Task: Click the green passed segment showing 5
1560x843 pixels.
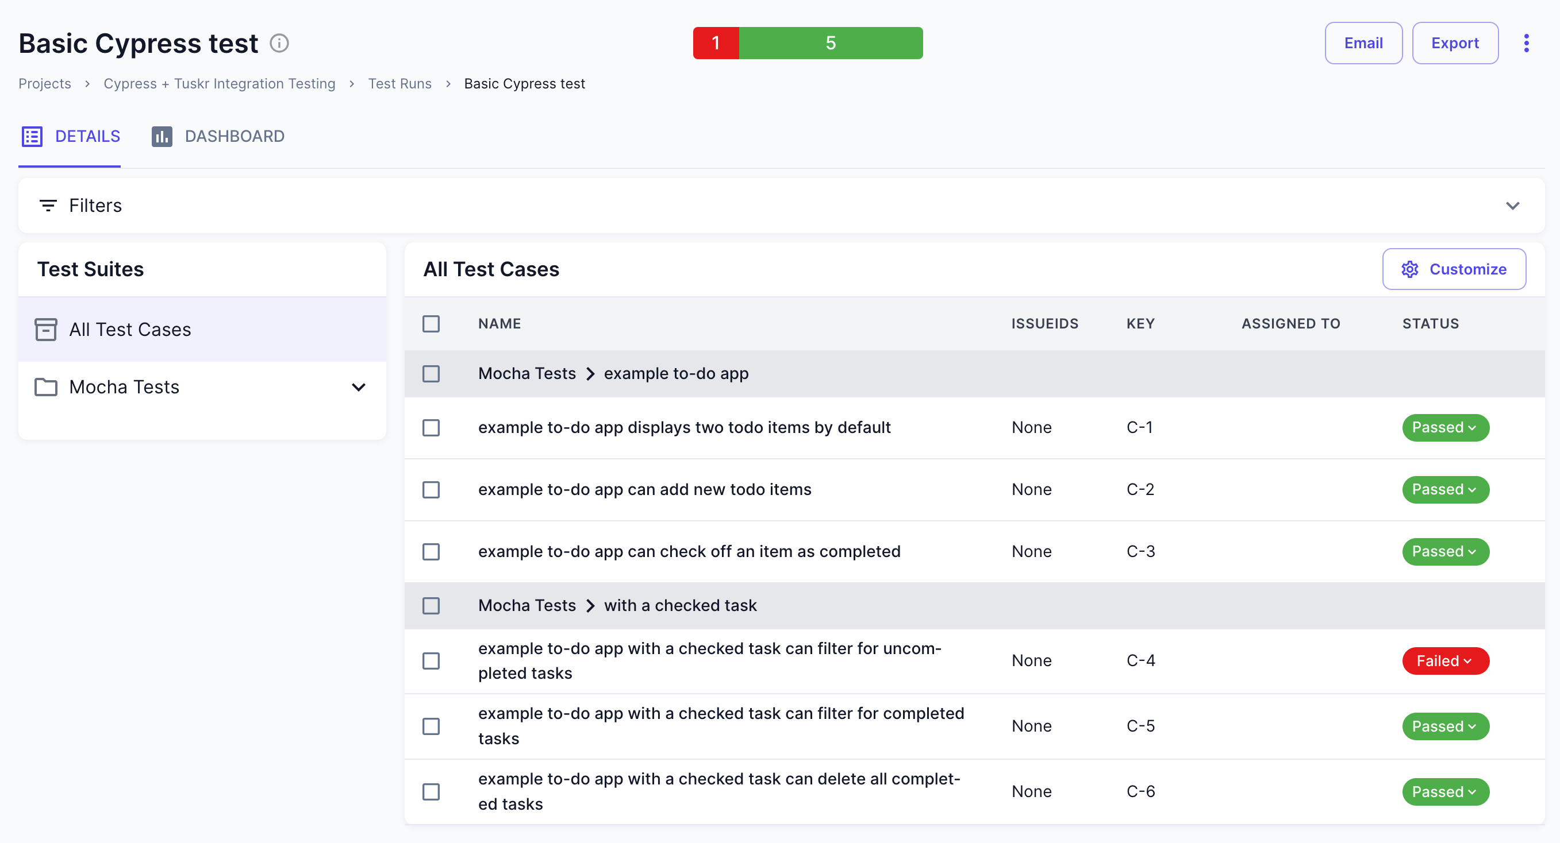Action: (x=830, y=43)
